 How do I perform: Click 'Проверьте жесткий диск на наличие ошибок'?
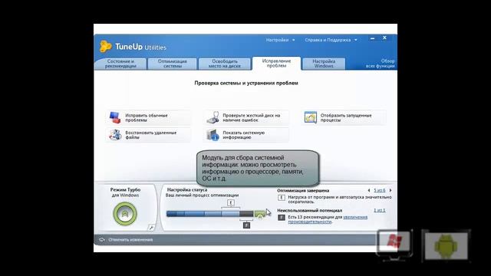pos(252,117)
